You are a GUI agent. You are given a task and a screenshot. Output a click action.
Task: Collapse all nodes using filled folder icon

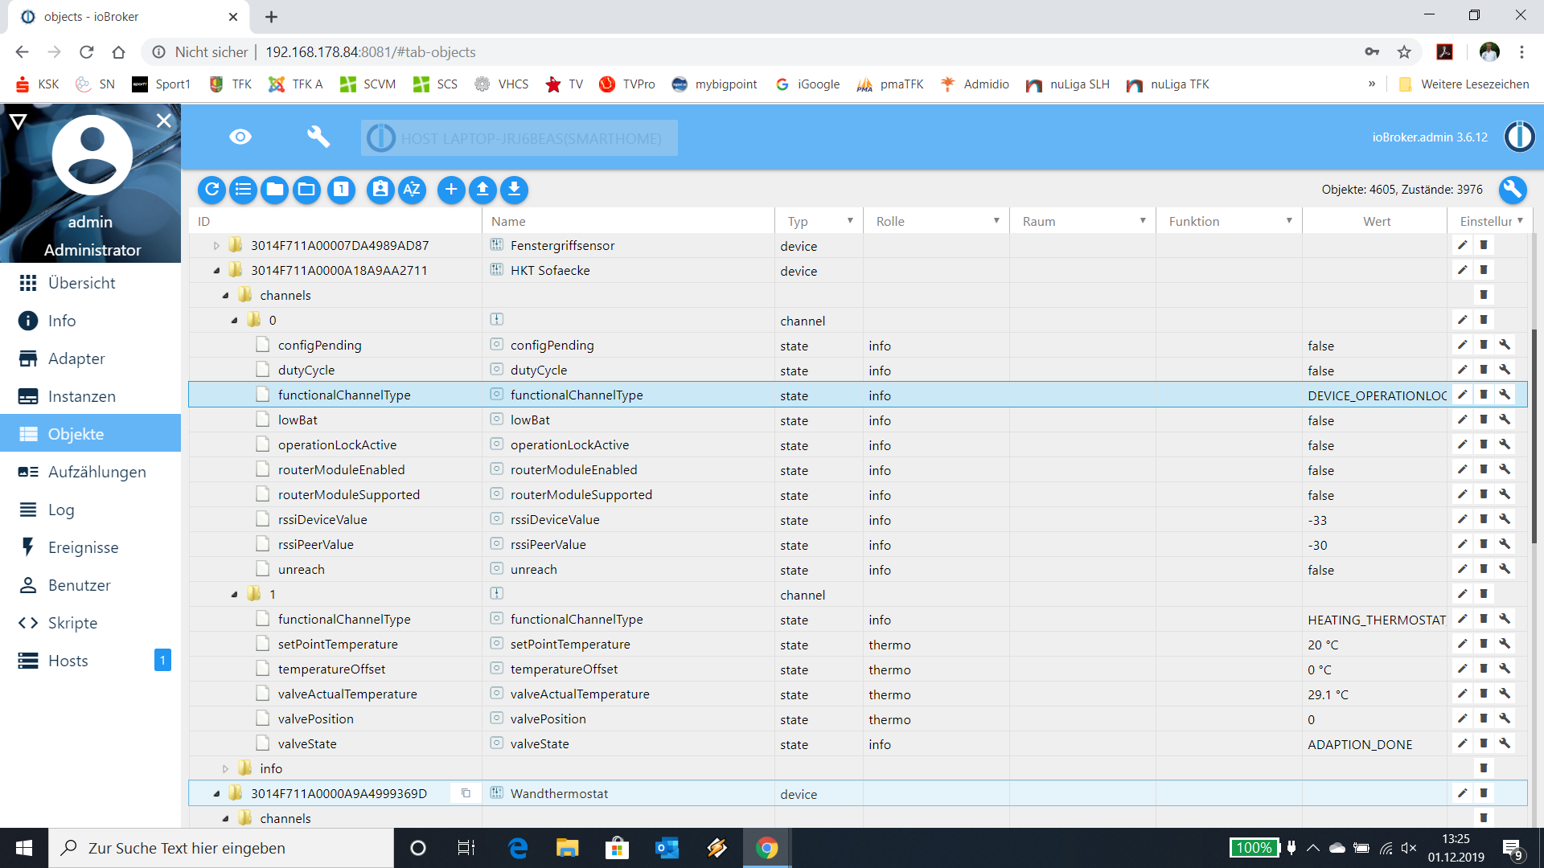coord(275,190)
